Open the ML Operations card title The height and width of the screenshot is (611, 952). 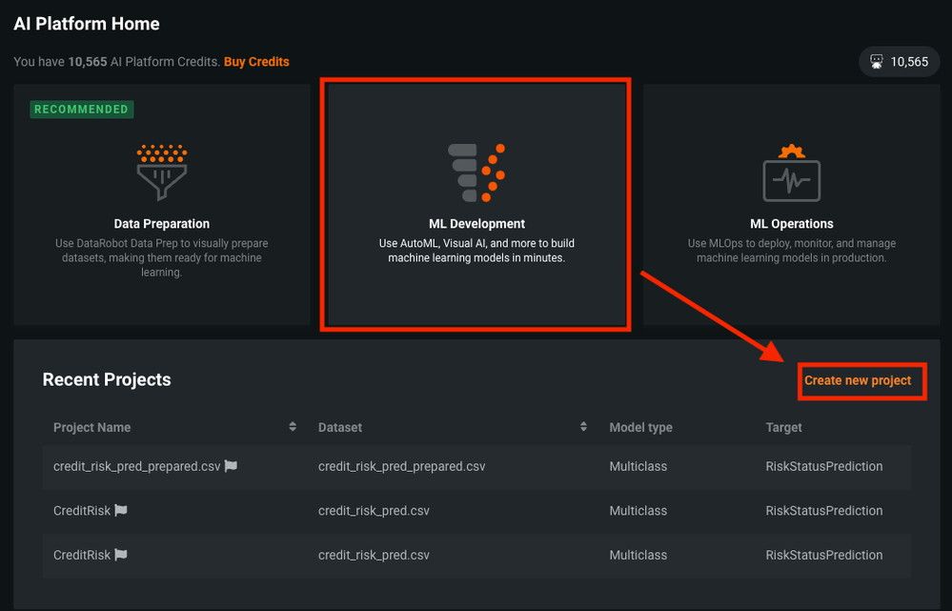(x=791, y=224)
